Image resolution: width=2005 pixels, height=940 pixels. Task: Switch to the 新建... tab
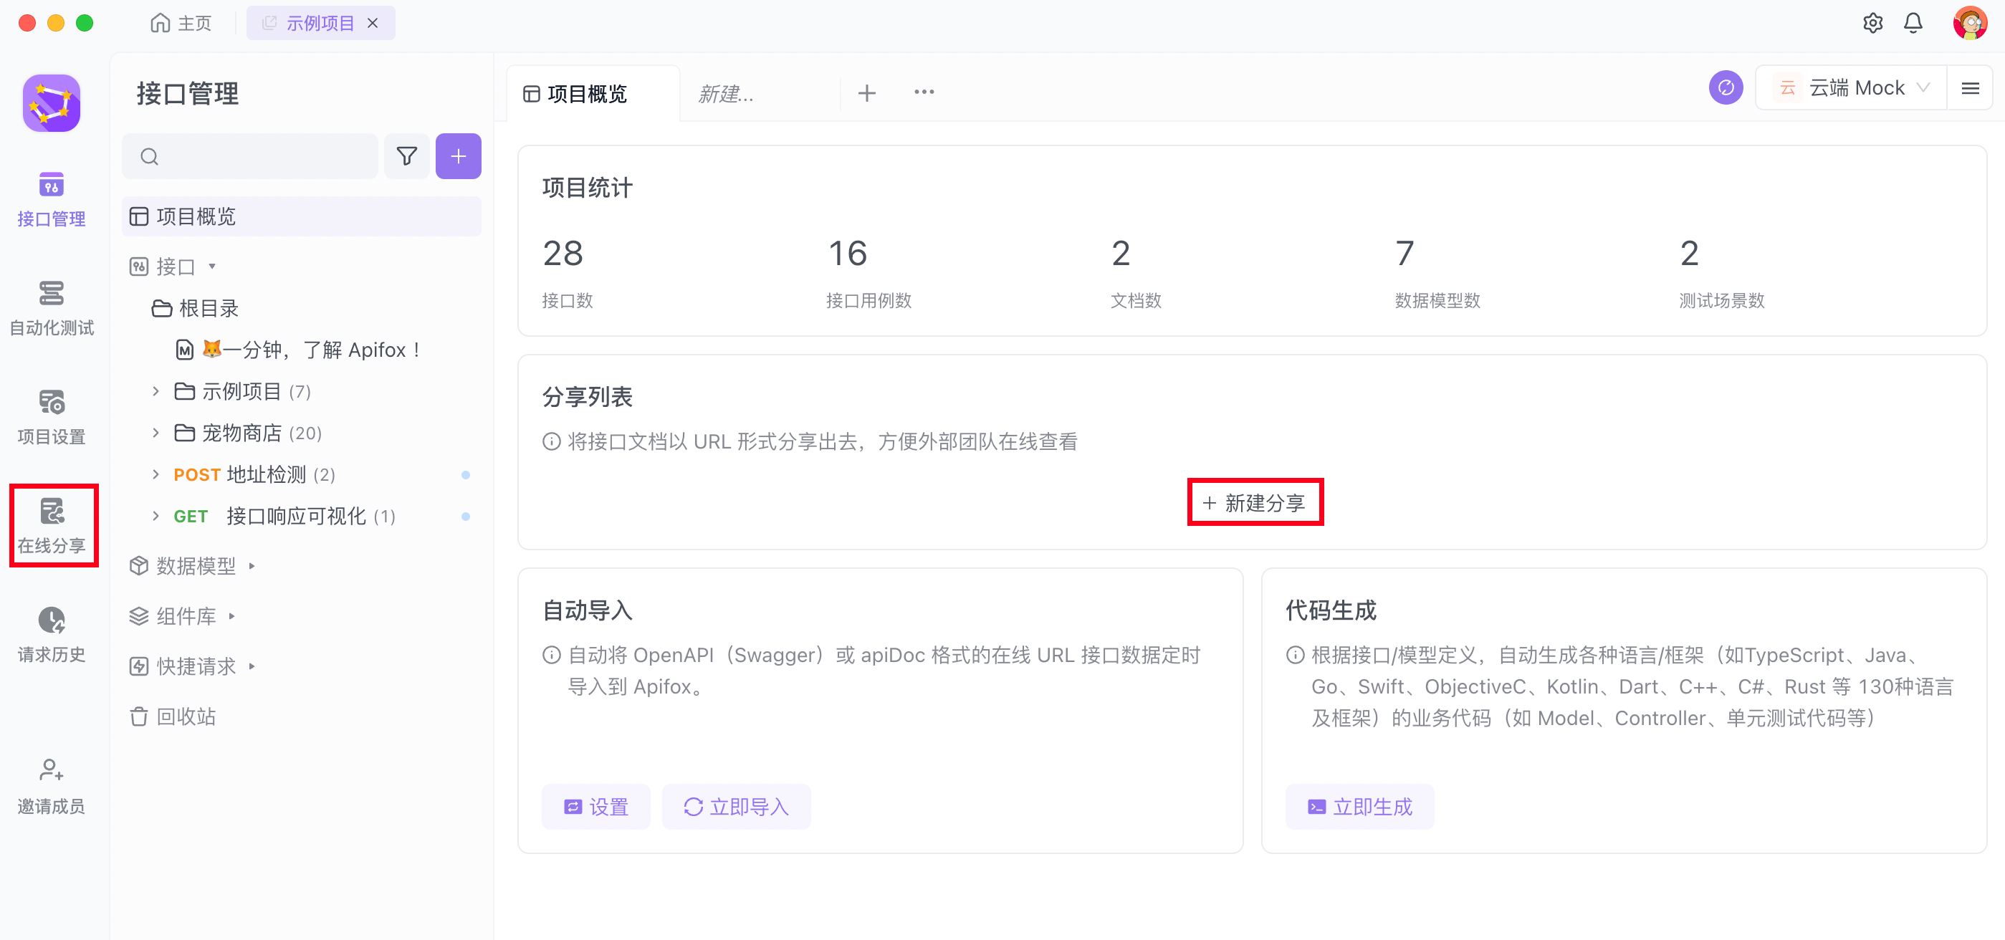click(726, 94)
